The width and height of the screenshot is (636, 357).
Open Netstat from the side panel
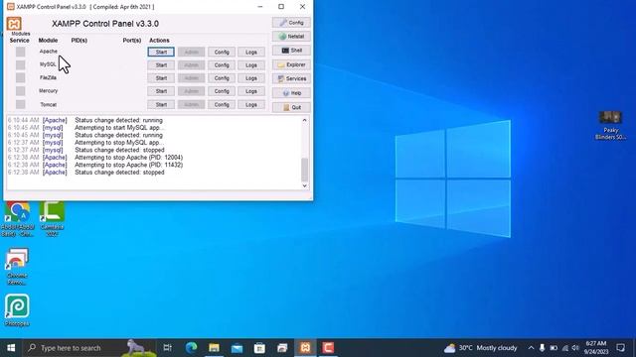[291, 37]
